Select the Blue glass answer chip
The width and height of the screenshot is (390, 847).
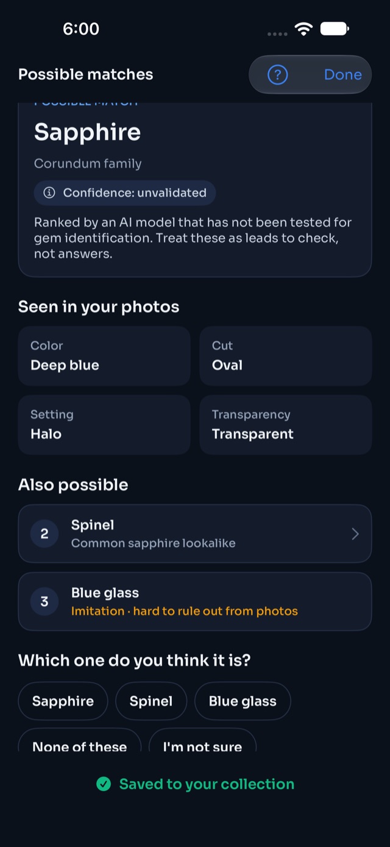click(x=243, y=701)
